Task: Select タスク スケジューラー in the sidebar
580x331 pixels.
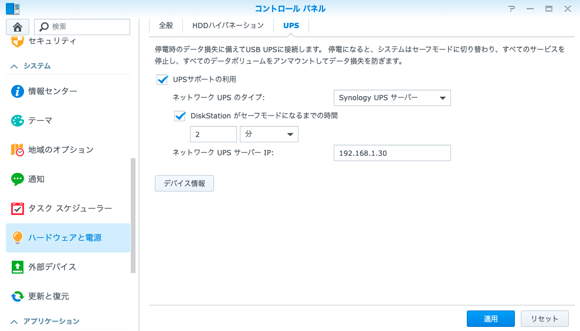Action: click(x=68, y=209)
